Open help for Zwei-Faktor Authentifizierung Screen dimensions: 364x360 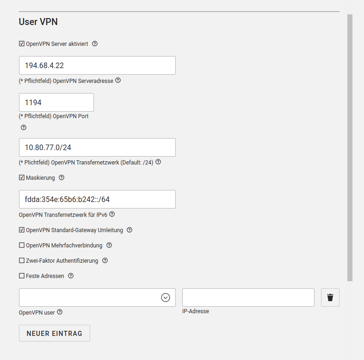pos(105,260)
